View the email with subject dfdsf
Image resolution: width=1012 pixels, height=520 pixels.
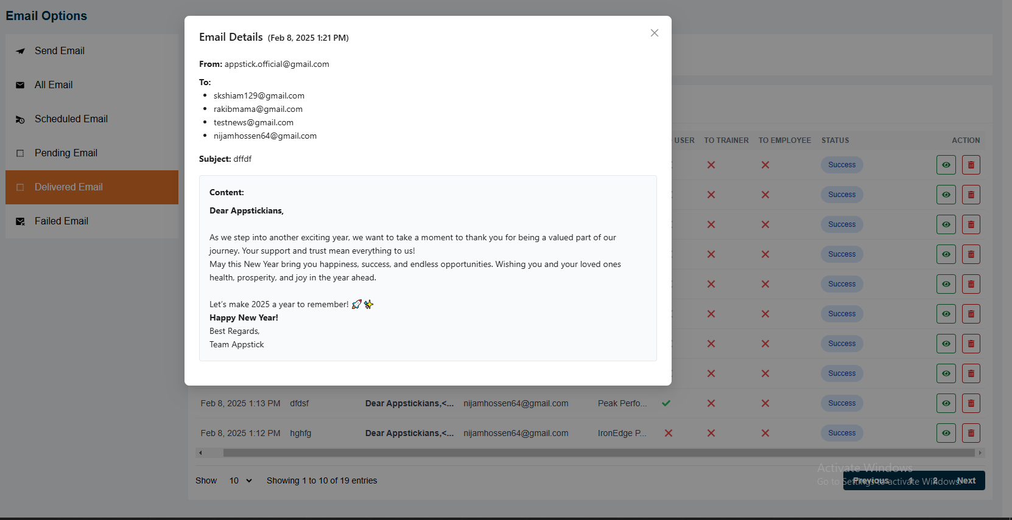[x=946, y=403]
